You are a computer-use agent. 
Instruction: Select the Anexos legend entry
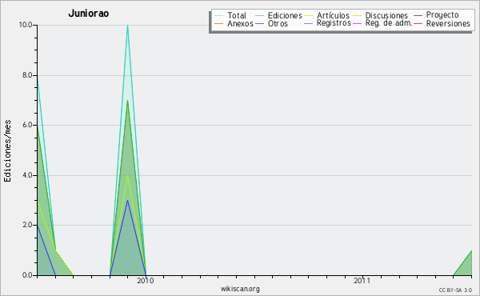point(240,23)
